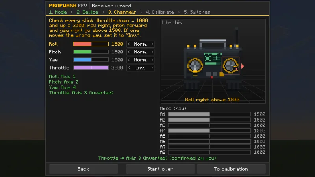Go to the 2. Device step

click(x=87, y=12)
